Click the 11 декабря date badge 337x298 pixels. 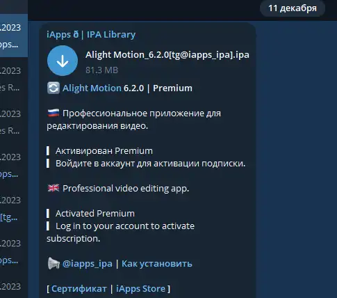click(x=293, y=8)
